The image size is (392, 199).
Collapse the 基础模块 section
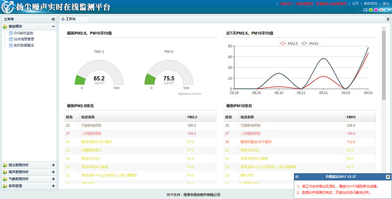tap(53, 26)
